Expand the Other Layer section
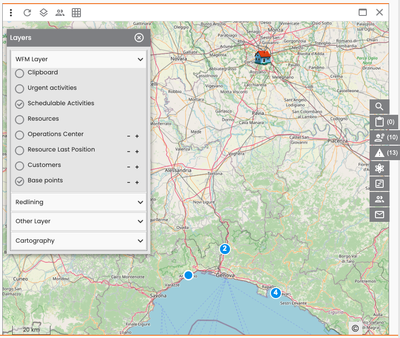Image resolution: width=400 pixels, height=338 pixels. click(79, 221)
